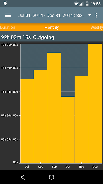Viewport: 103px width, 184px height.
Task: Tap the August bar in the chart
Action: click(41, 116)
